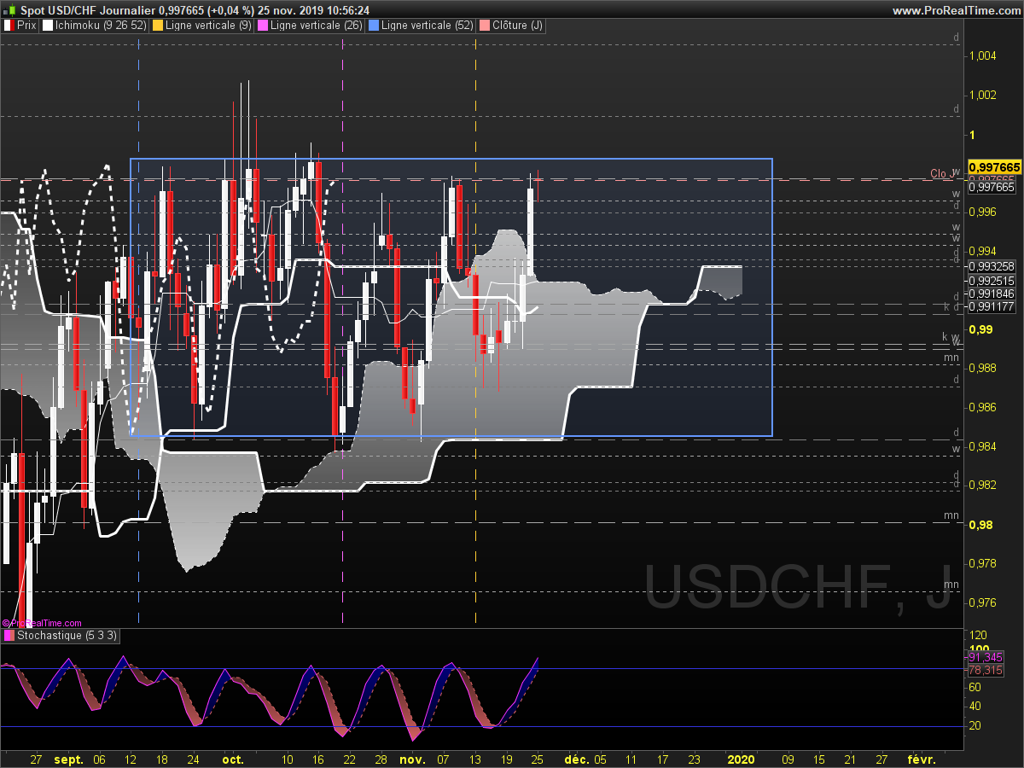Click the magenta Ligne verticale (26) color box

(x=263, y=26)
